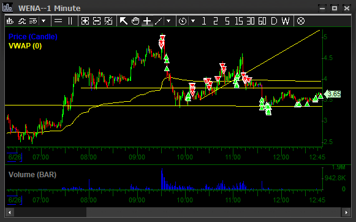The width and height of the screenshot is (356, 222).
Task: Select the trendline drawing tool
Action: pos(159,21)
